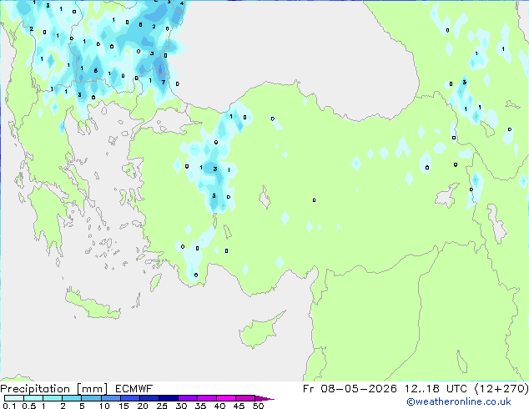This screenshot has width=529, height=409.
Task: Click the legend swatch between 5 and 10
Action: coord(91,398)
